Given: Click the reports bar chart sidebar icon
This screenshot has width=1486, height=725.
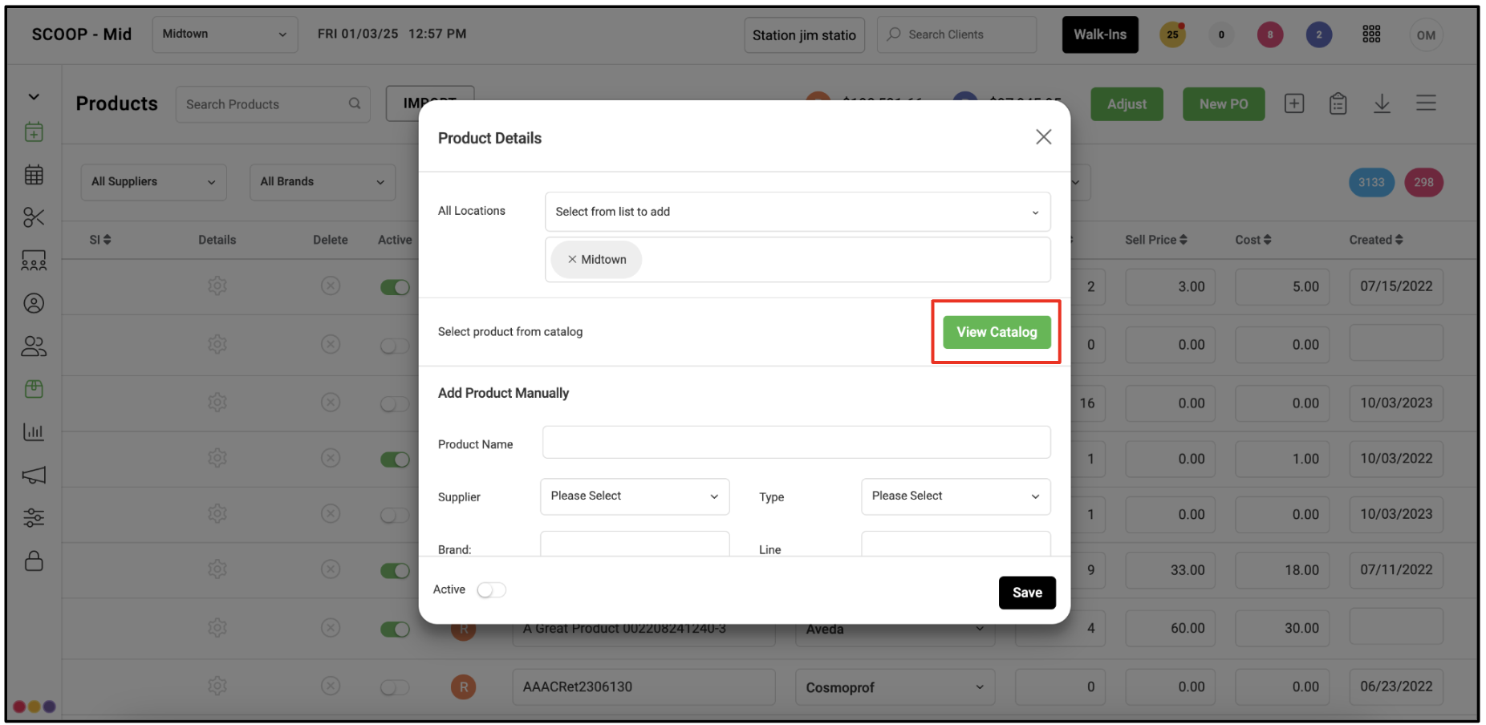Looking at the screenshot, I should (34, 431).
